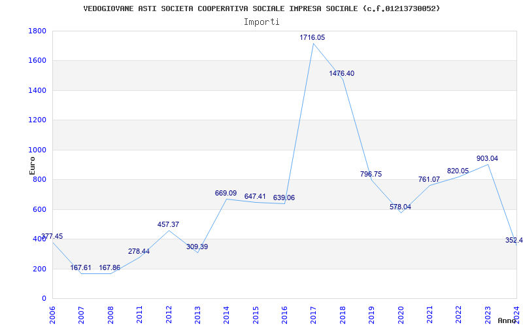
Task: Click the 1200 y-axis tick label
Action: point(37,120)
